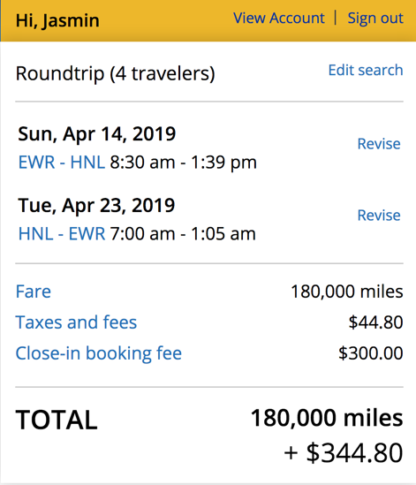Show Taxes and fees details
Image resolution: width=416 pixels, height=485 pixels.
pyautogui.click(x=76, y=322)
